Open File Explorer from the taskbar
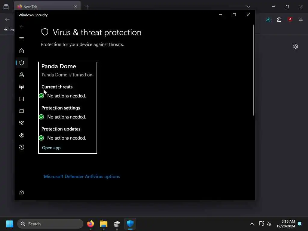This screenshot has height=231, width=308. [x=104, y=224]
